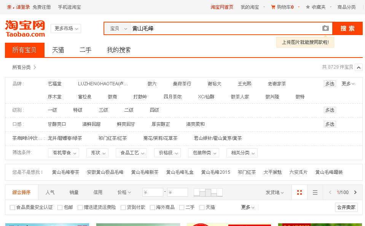Click the maximum price input field
The width and height of the screenshot is (365, 226).
pos(177,192)
